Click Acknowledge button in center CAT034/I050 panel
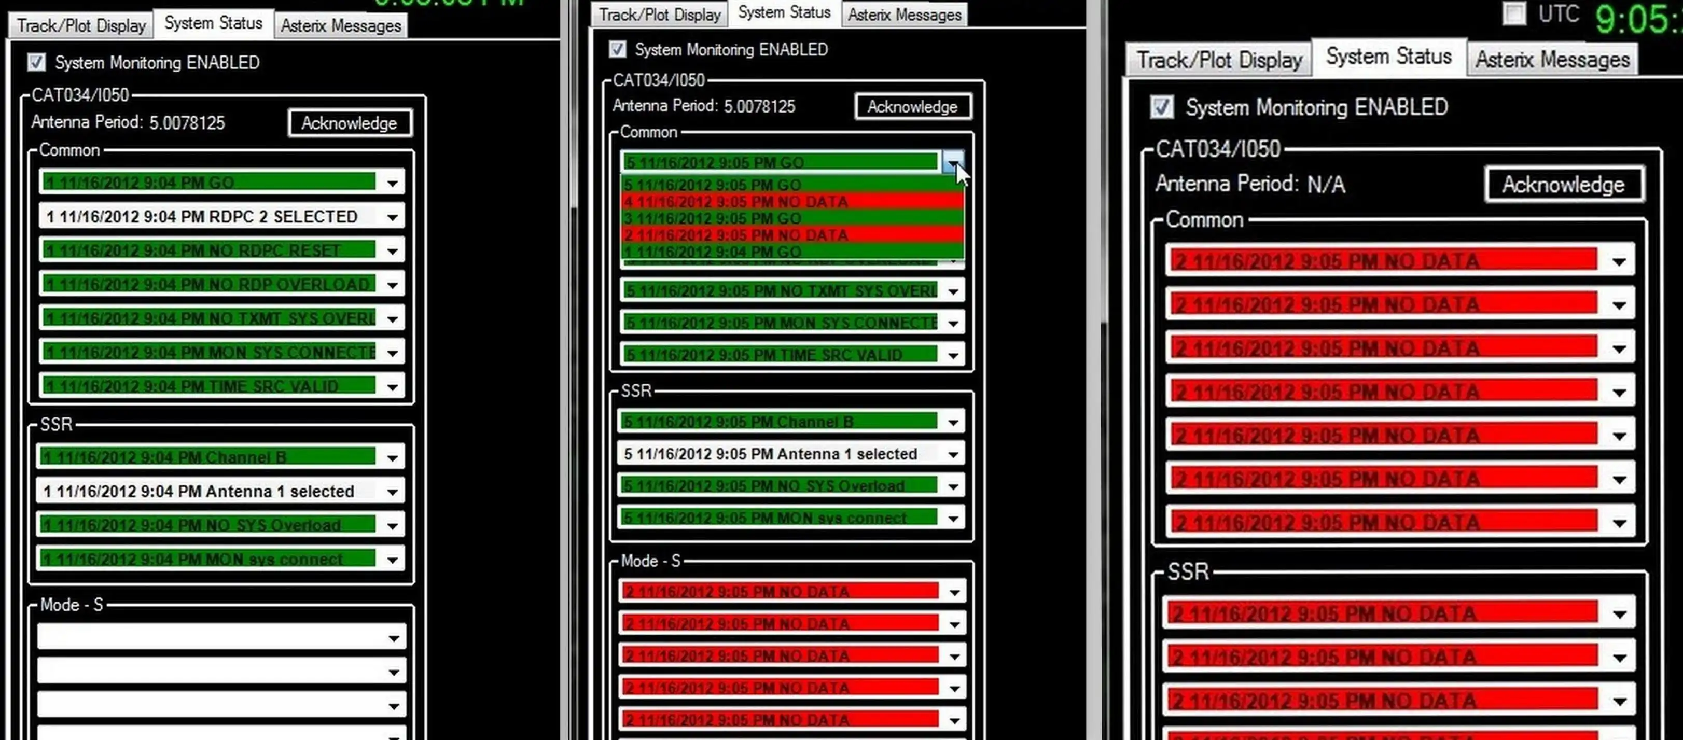 (912, 106)
